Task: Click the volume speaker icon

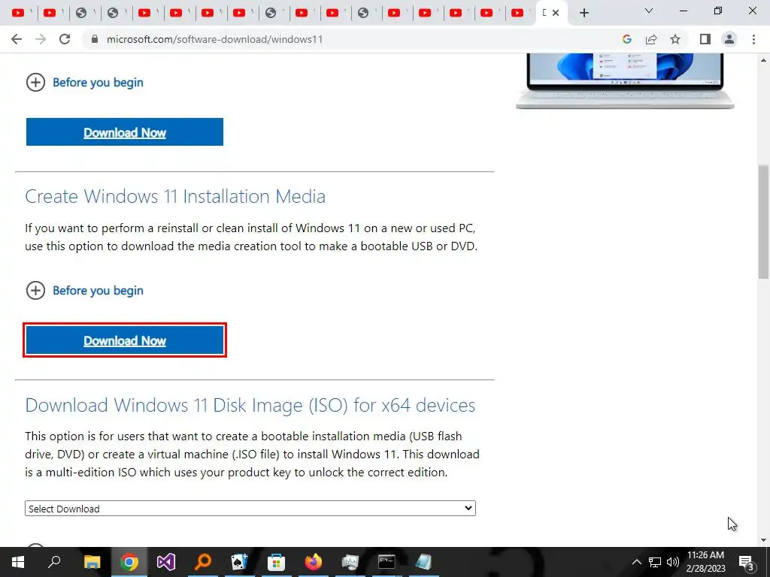Action: click(x=673, y=562)
